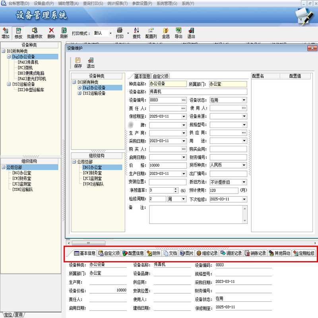Screen dimensions: 318x318
Task: Click 保存 (Save) icon in 设备维护 dialog
Action: click(78, 63)
